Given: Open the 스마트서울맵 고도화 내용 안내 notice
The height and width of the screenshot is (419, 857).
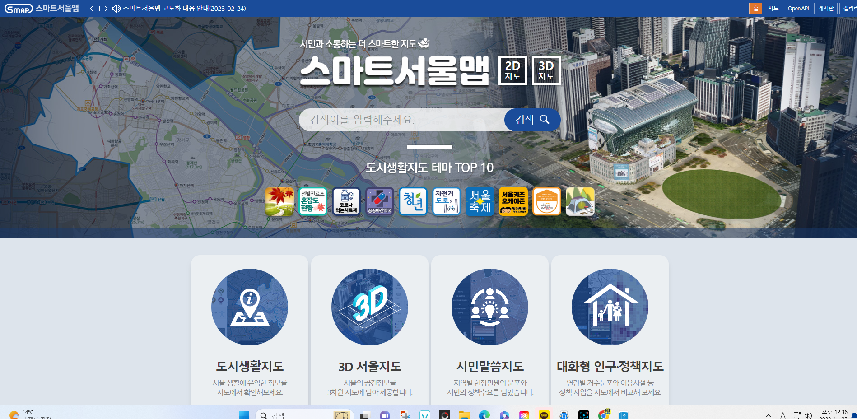Looking at the screenshot, I should point(184,9).
